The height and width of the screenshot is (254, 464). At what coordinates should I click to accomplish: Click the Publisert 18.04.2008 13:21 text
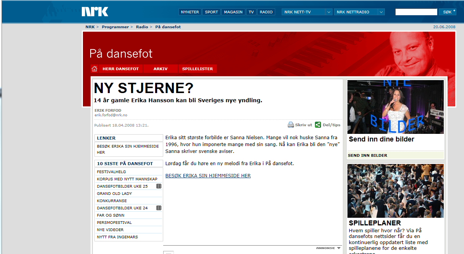pos(122,125)
